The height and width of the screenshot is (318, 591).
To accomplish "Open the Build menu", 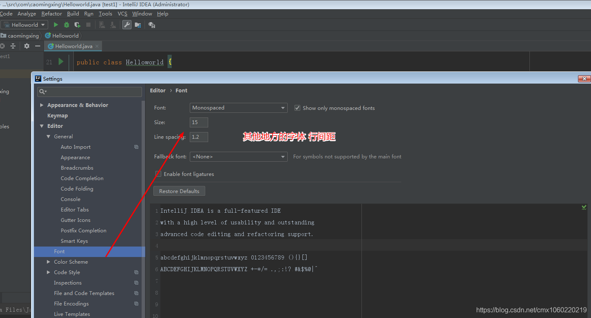I will [73, 14].
